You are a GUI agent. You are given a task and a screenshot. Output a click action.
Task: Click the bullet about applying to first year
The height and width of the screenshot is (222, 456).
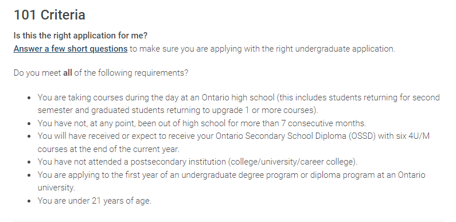(x=231, y=181)
